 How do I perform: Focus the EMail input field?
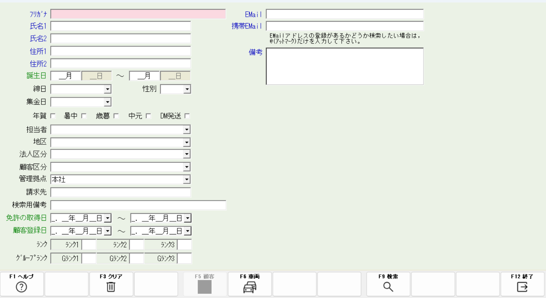click(x=344, y=14)
